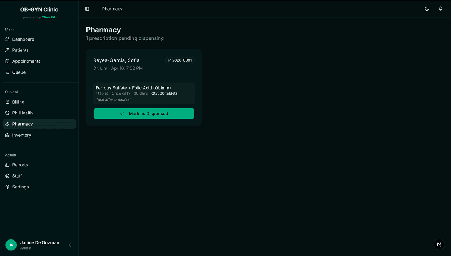Open notifications with the bell icon
Image resolution: width=451 pixels, height=256 pixels.
coord(440,9)
